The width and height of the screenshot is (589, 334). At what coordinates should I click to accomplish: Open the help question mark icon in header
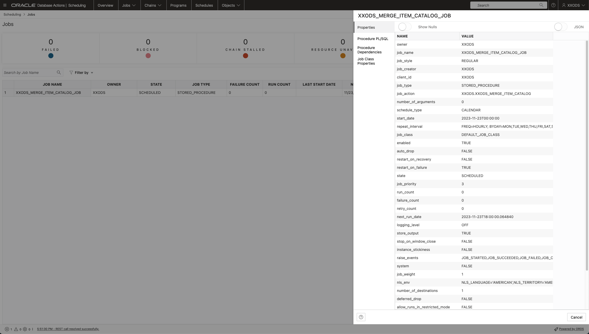click(553, 5)
